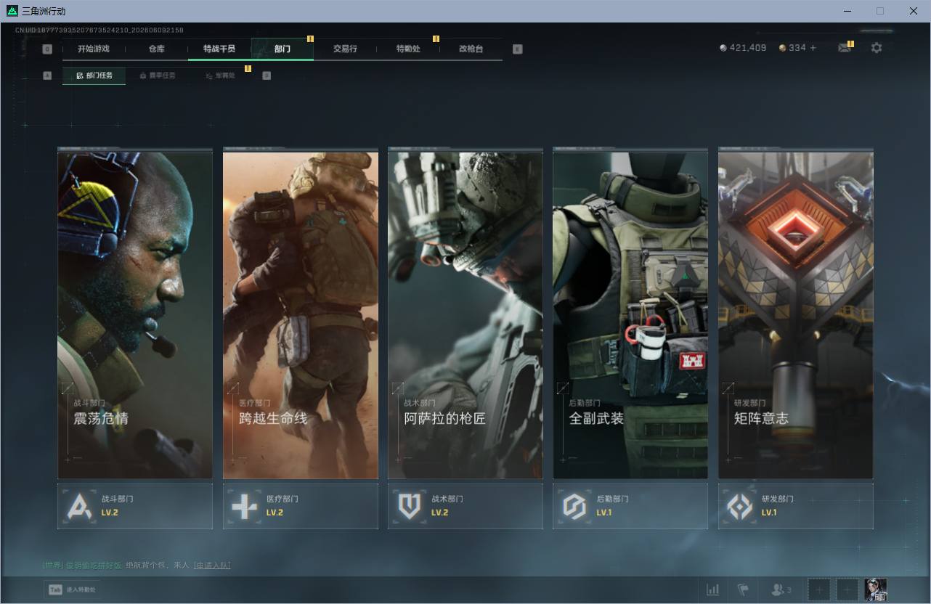The height and width of the screenshot is (604, 931).
Task: Click the A key hint before 部门任务
Action: (x=47, y=75)
